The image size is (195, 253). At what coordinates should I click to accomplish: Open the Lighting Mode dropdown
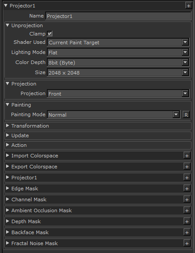coord(118,53)
